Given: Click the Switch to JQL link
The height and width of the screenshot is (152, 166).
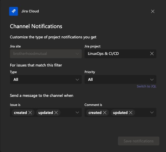Looking at the screenshot, I should pyautogui.click(x=146, y=86).
